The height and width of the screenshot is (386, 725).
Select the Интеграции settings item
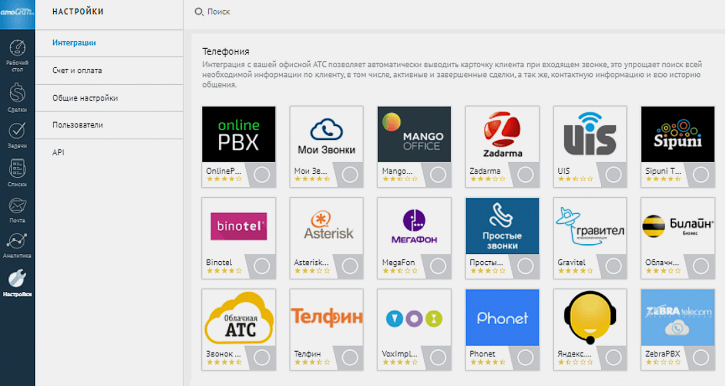click(109, 43)
